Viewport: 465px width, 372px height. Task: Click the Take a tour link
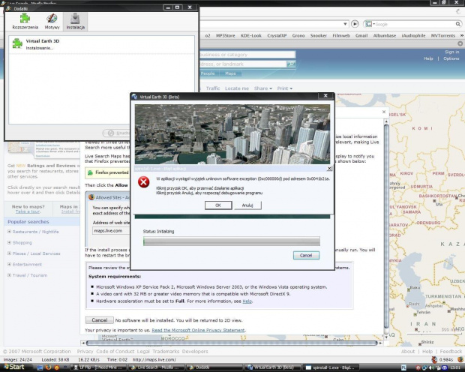coord(28,211)
